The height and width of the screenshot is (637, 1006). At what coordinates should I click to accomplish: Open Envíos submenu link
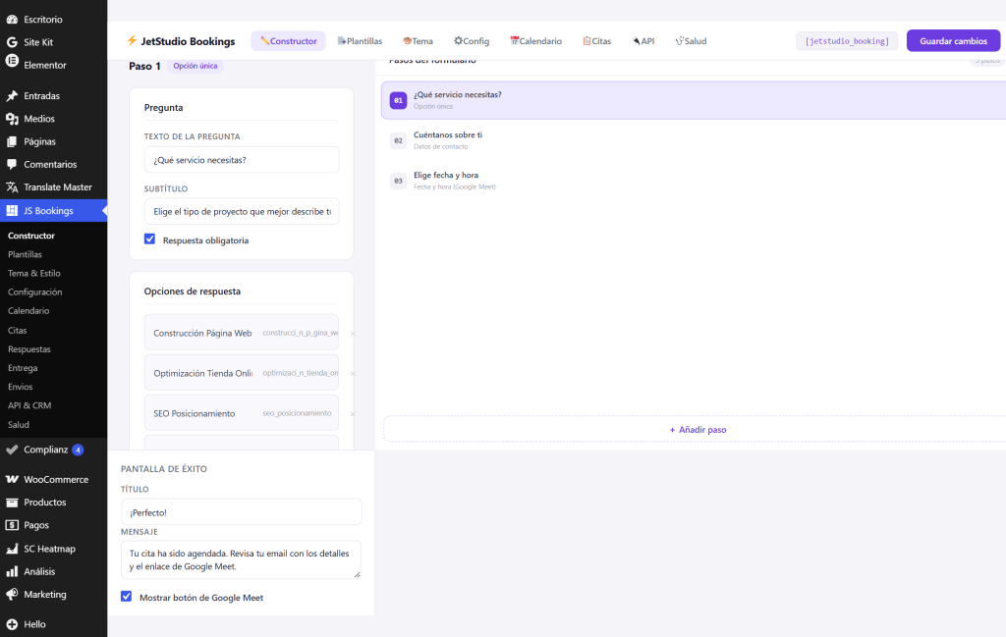[x=20, y=387]
